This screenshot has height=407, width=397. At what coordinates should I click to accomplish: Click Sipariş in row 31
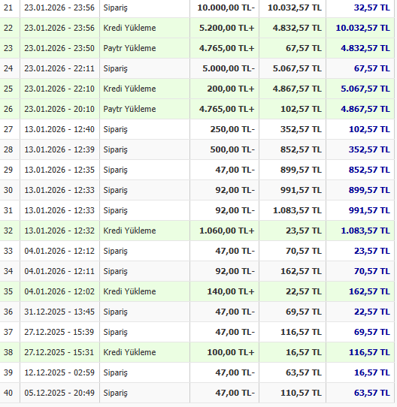tap(116, 210)
